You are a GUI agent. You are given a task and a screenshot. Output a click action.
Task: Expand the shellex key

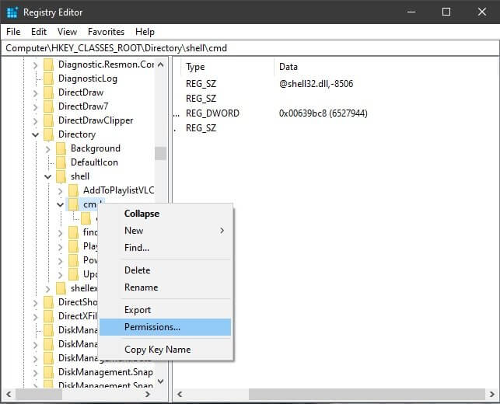point(48,289)
